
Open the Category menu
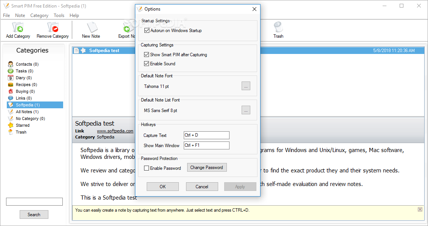pyautogui.click(x=39, y=15)
